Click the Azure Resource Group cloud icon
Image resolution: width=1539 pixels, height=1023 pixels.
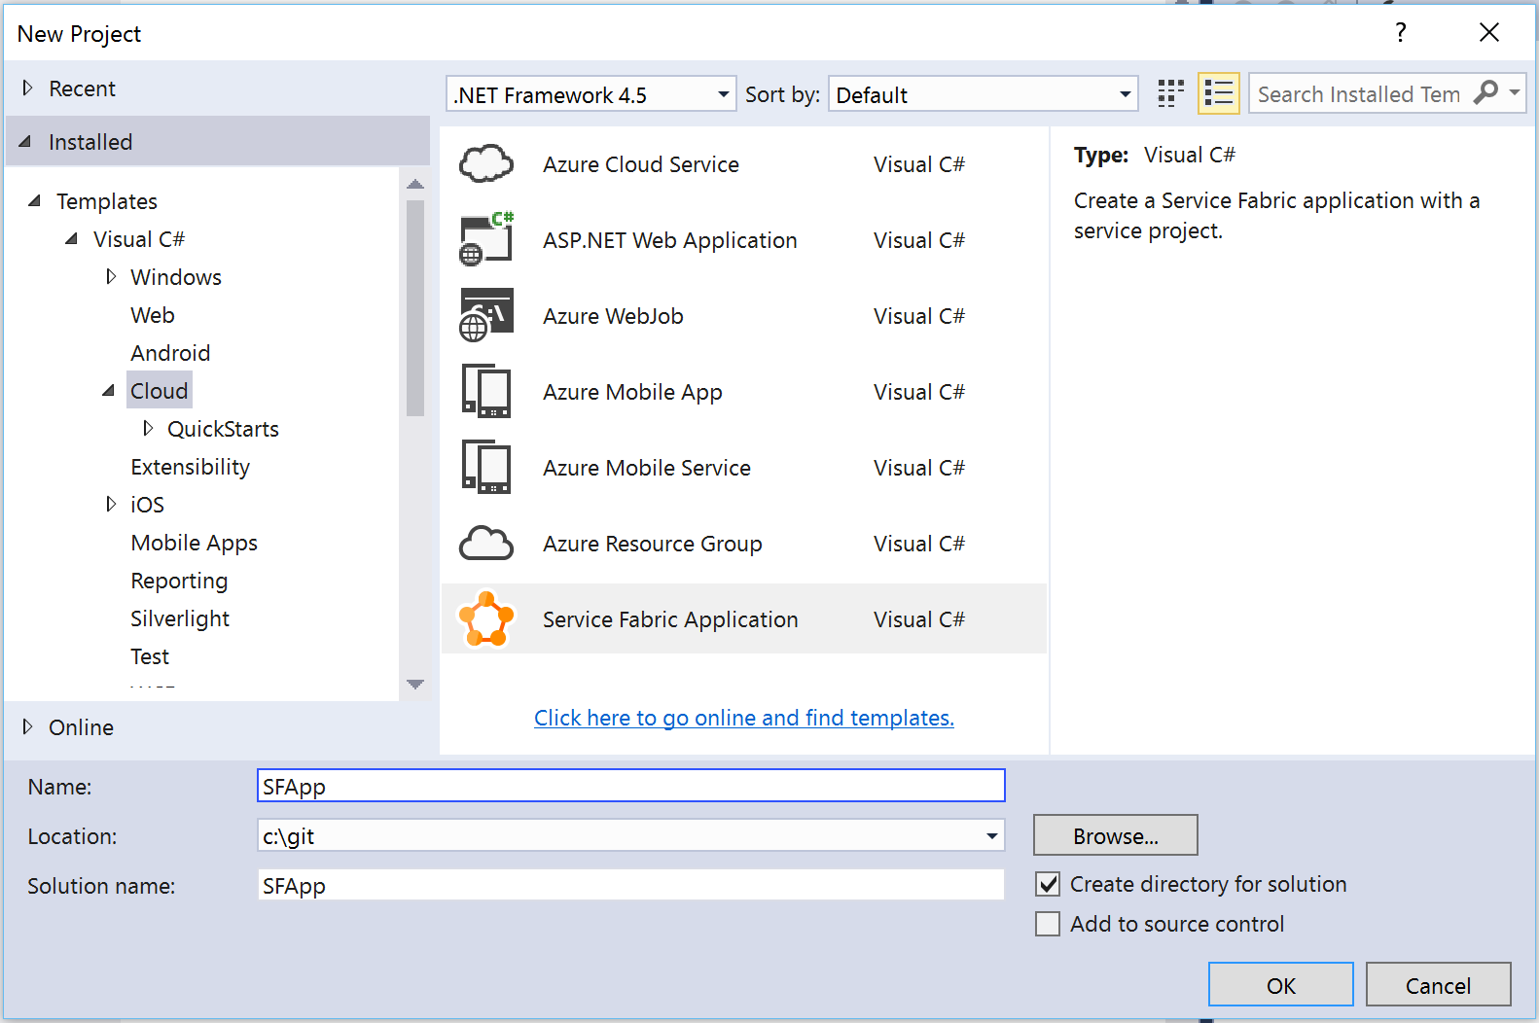tap(486, 543)
